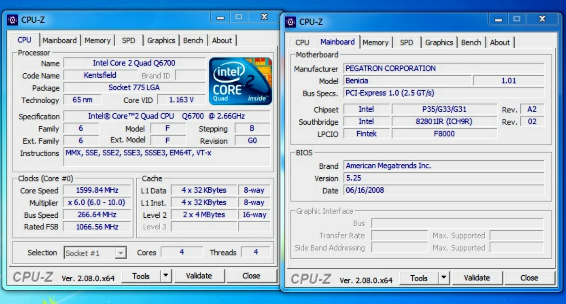Image resolution: width=566 pixels, height=304 pixels.
Task: Click the Bus Specs value 'PCI-Express 1.0 (2.5 GT/s)'
Action: [x=444, y=93]
